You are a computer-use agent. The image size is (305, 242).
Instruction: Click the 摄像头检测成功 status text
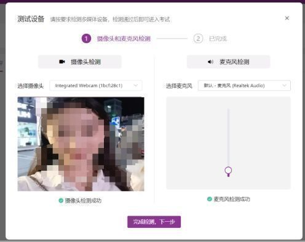pos(83,201)
